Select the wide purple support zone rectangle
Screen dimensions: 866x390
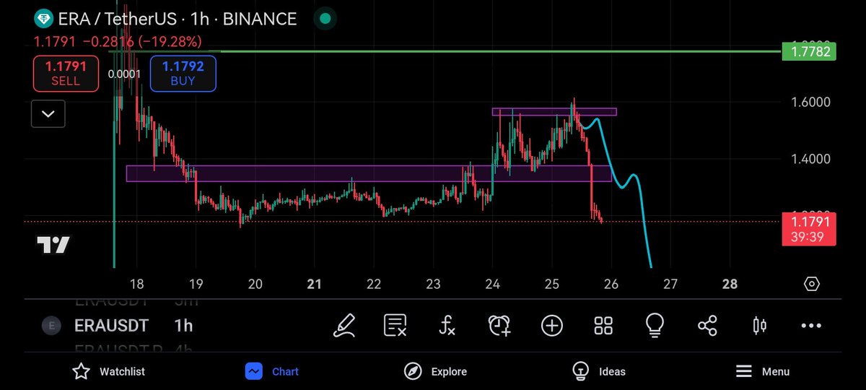point(369,173)
